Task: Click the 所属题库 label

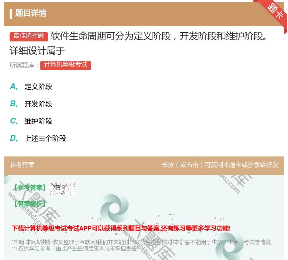Action: point(24,65)
